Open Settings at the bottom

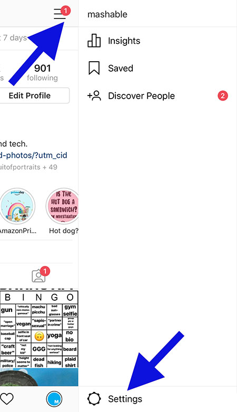pyautogui.click(x=157, y=399)
